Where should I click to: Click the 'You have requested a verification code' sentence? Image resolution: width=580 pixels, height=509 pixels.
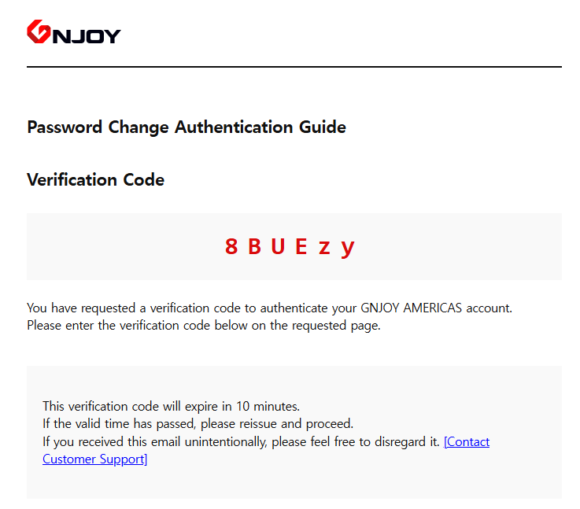point(269,308)
